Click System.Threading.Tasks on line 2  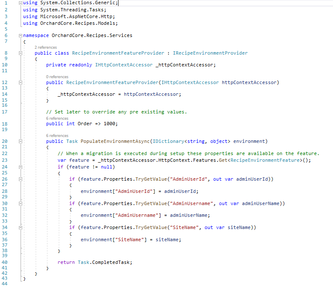coord(72,10)
